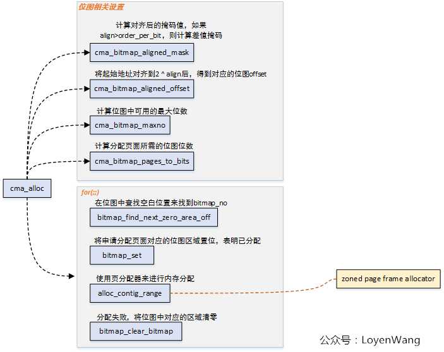Viewport: 444px width, 352px height.
Task: Click the zoned page frame allocator box
Action: pyautogui.click(x=388, y=279)
